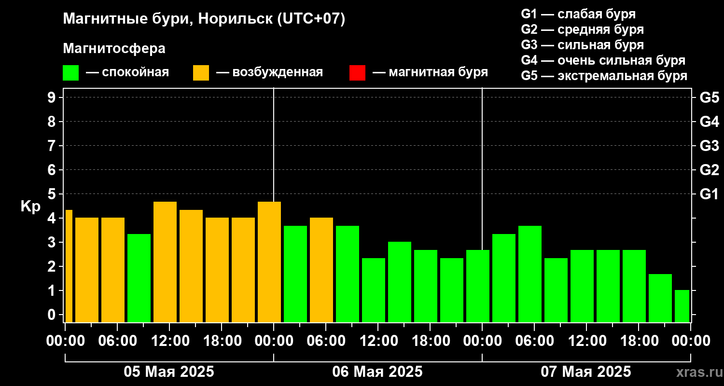Click the '— возбужденная' legend label
Screen dimensions: 724x386
(x=269, y=72)
